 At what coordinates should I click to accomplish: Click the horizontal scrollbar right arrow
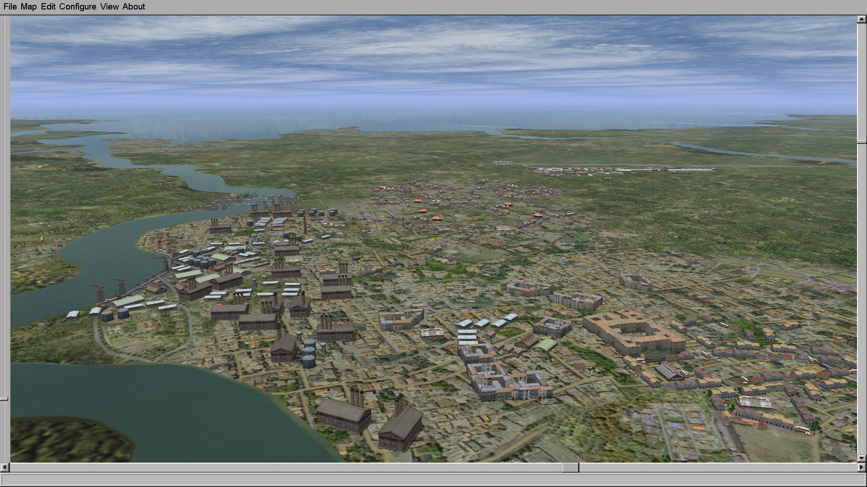coord(862,468)
